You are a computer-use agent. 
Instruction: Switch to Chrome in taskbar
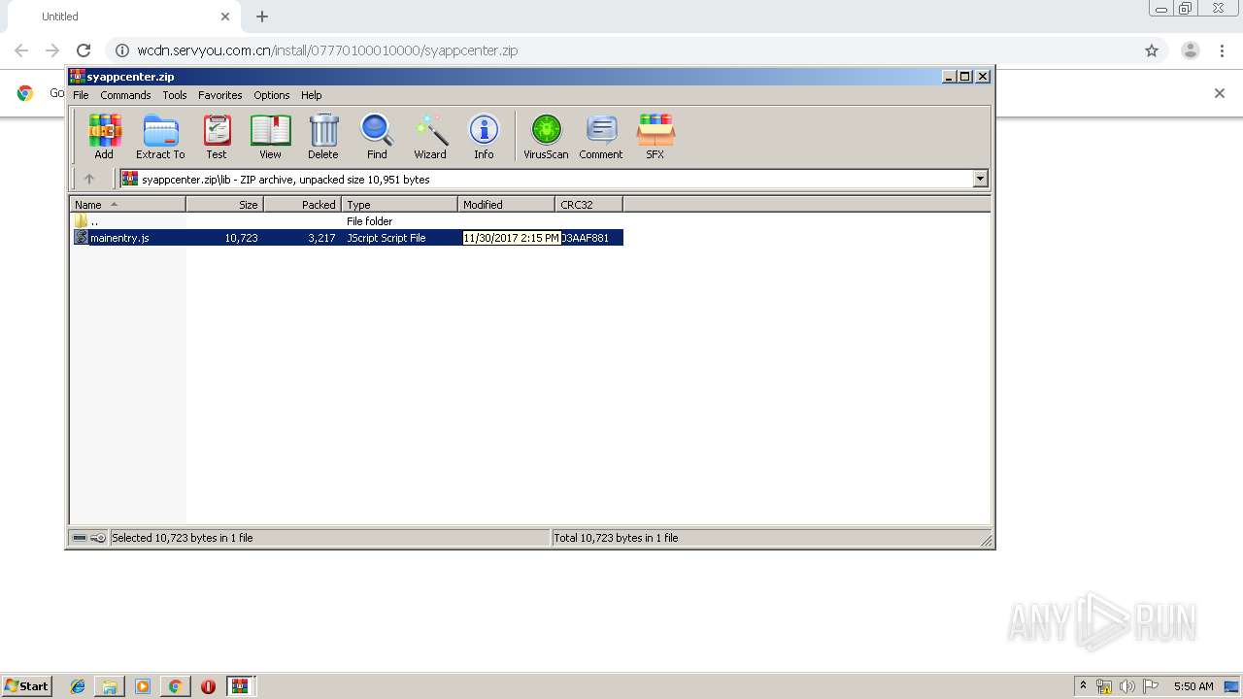175,686
